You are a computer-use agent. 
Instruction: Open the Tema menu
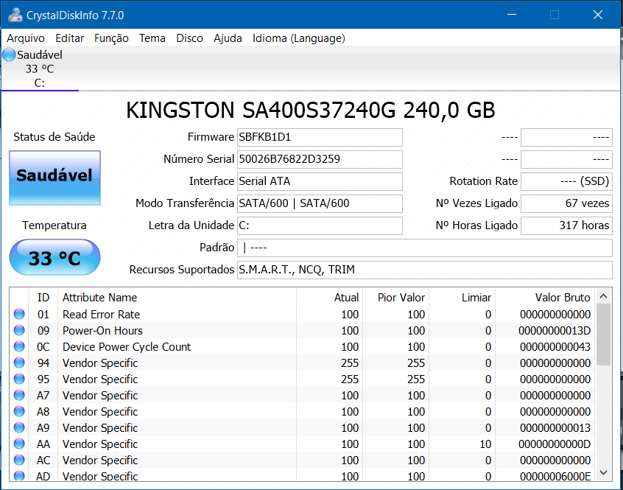[x=152, y=38]
